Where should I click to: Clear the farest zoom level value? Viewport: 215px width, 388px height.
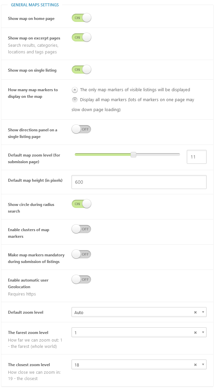point(195,333)
